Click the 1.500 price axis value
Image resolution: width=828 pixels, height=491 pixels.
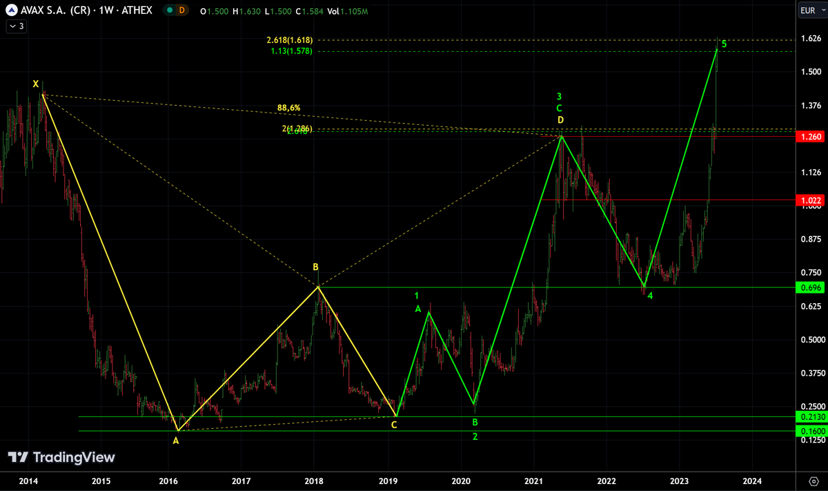click(811, 72)
